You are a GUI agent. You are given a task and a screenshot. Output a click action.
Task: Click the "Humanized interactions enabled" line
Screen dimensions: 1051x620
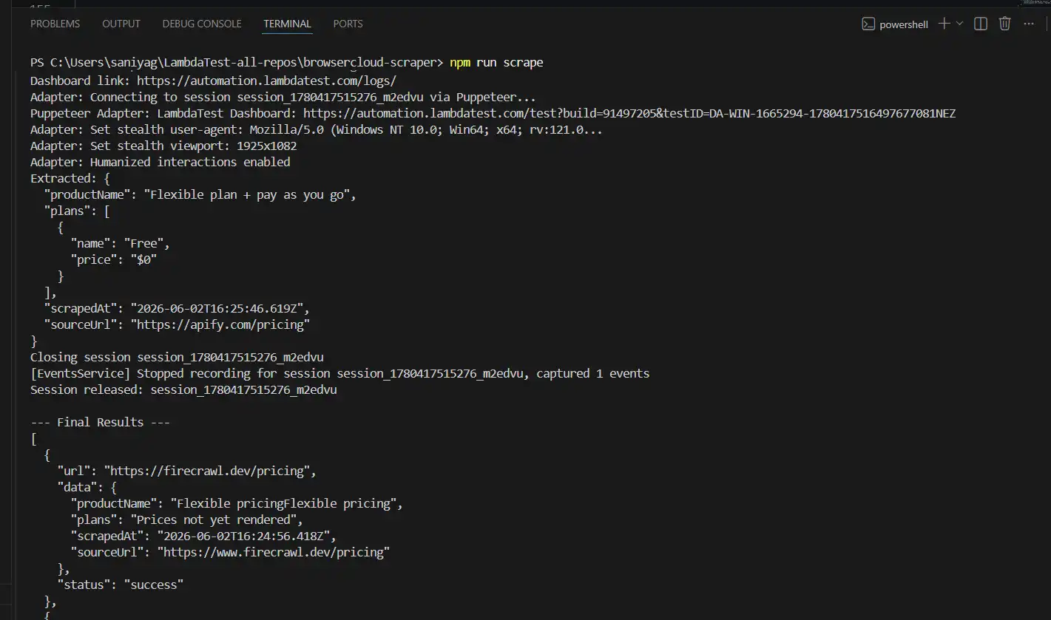[160, 163]
